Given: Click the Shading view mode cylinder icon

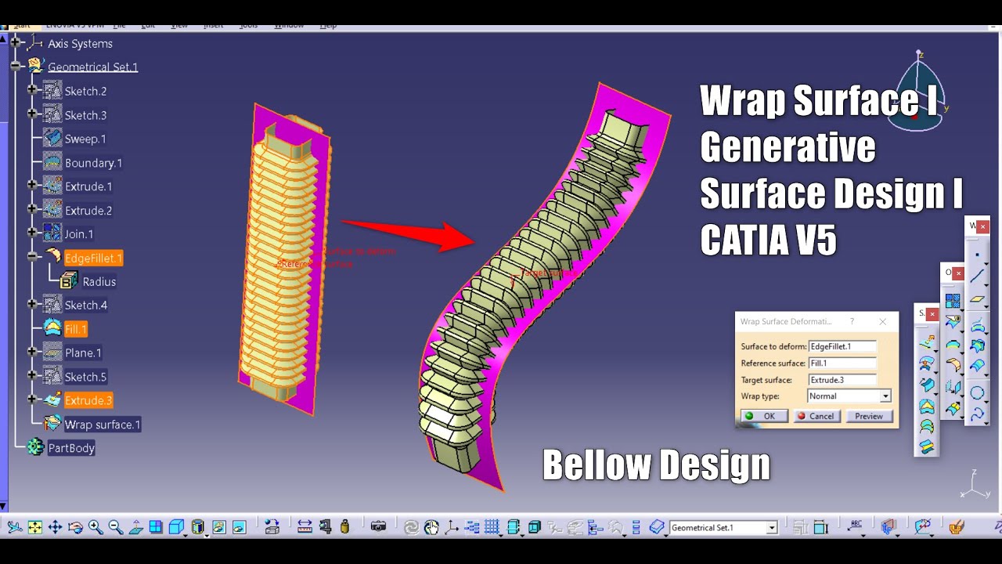Looking at the screenshot, I should coord(197,527).
